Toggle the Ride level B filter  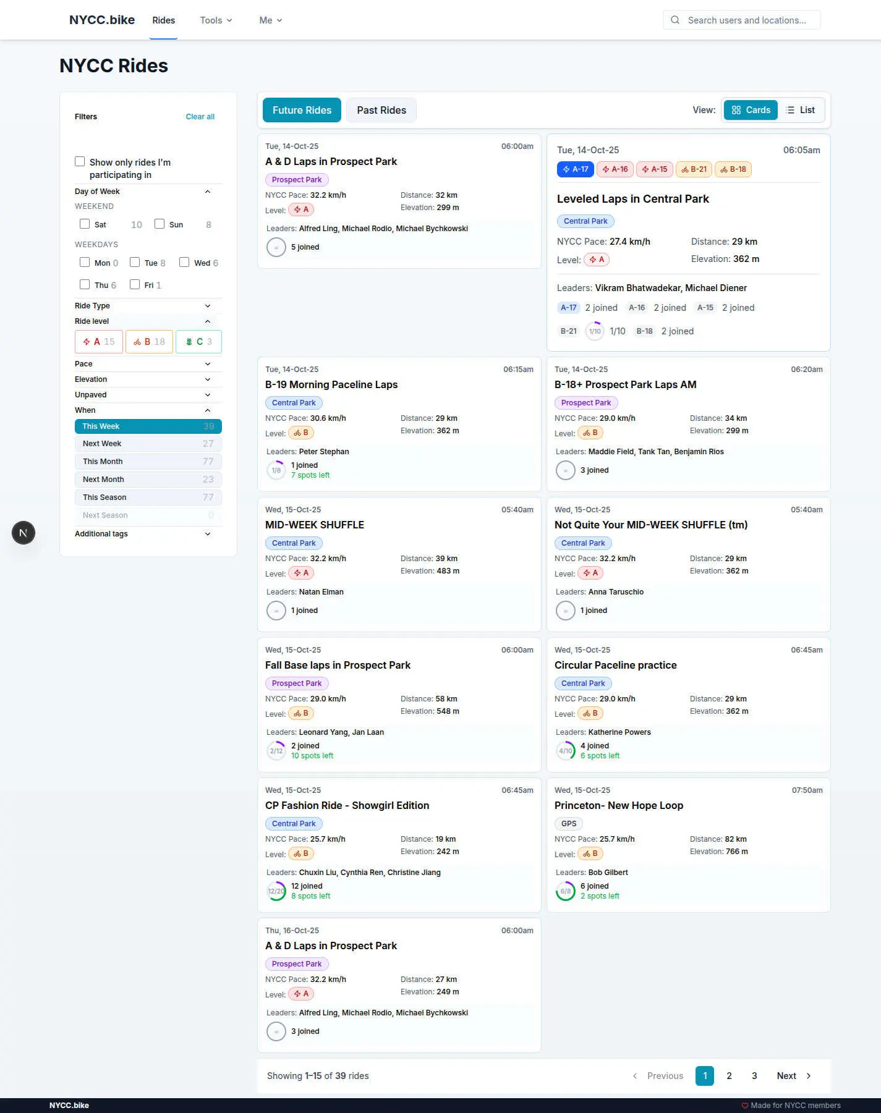[149, 342]
